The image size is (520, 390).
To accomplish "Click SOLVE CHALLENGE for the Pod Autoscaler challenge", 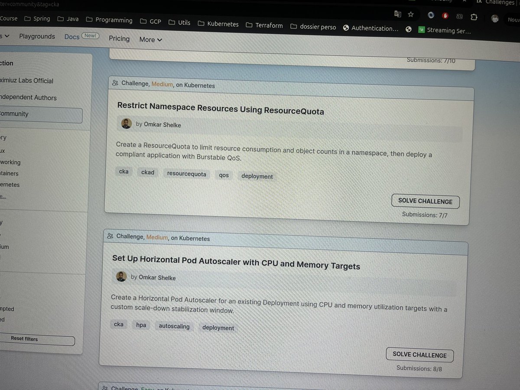I will pos(419,355).
